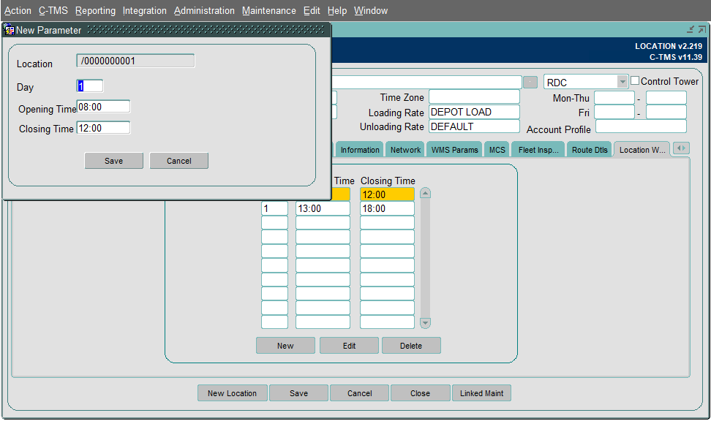Switch to the Route Dtls tab
This screenshot has width=711, height=421.
(590, 150)
